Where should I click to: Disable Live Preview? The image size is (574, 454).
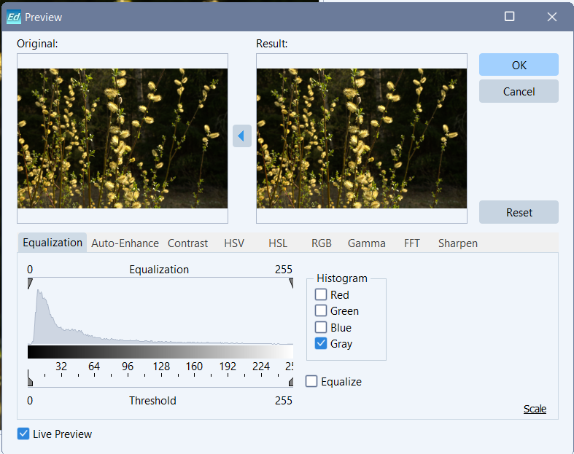pos(24,434)
